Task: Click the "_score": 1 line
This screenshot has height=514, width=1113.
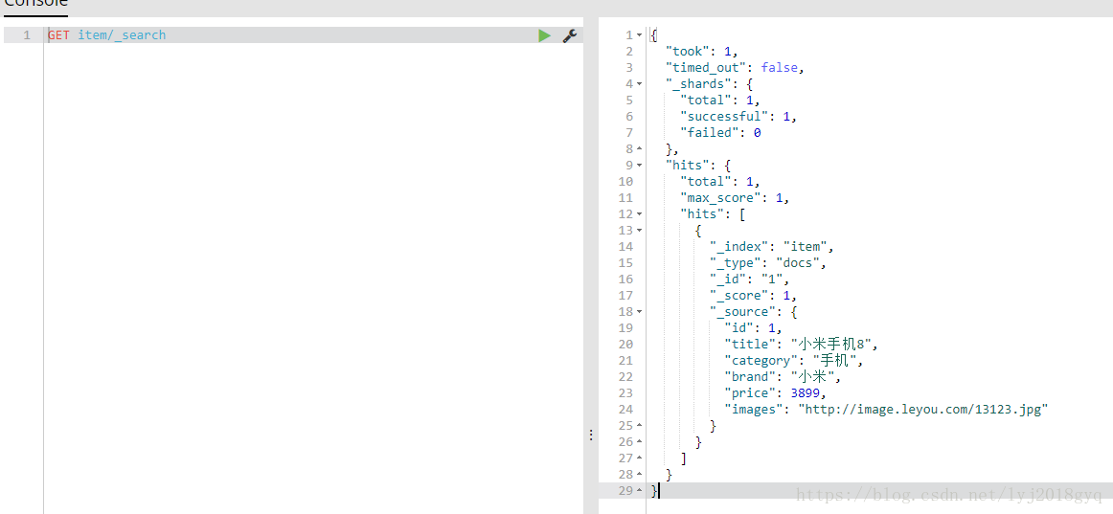Action: click(x=753, y=296)
